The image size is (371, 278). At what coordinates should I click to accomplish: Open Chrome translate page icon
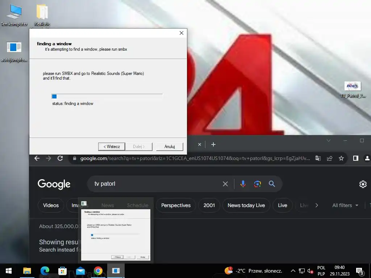coord(318,159)
